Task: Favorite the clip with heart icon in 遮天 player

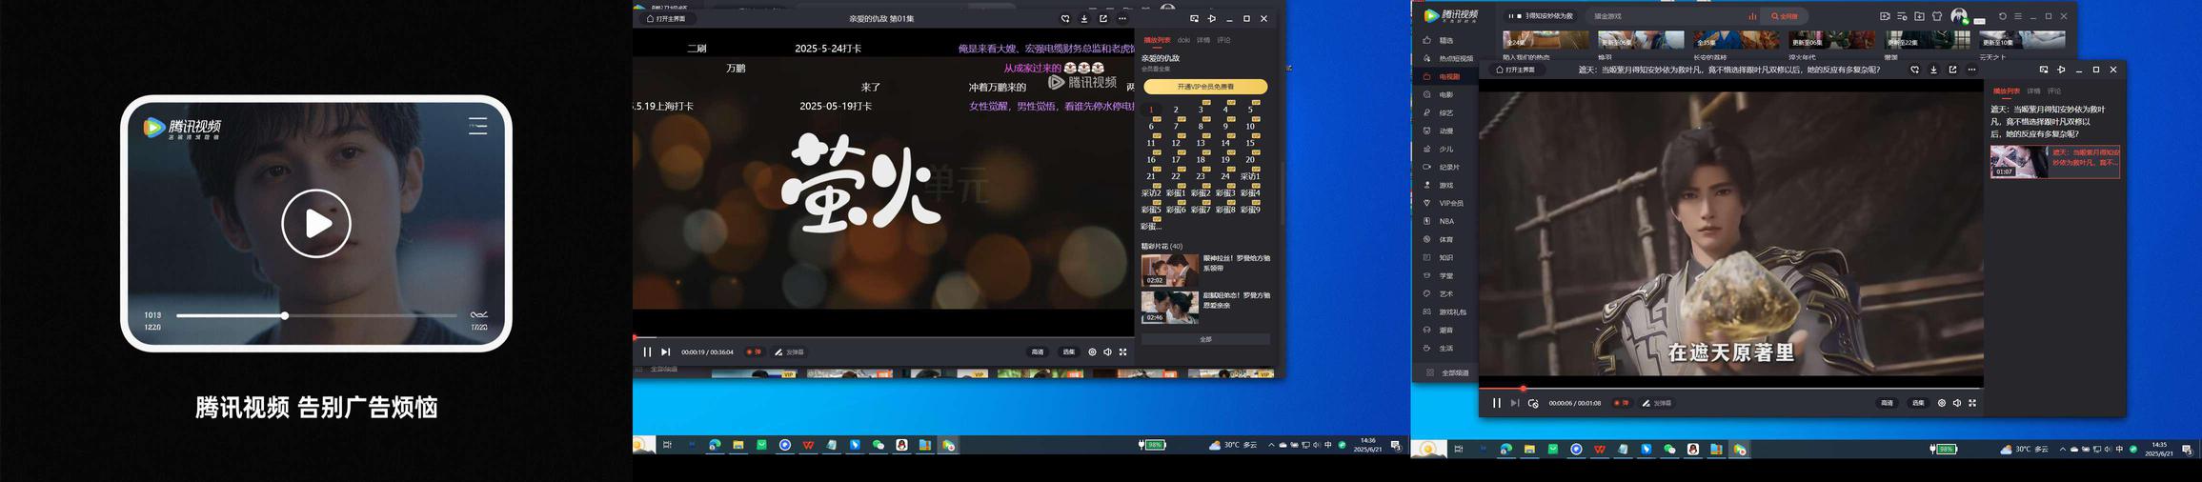Action: point(1914,70)
